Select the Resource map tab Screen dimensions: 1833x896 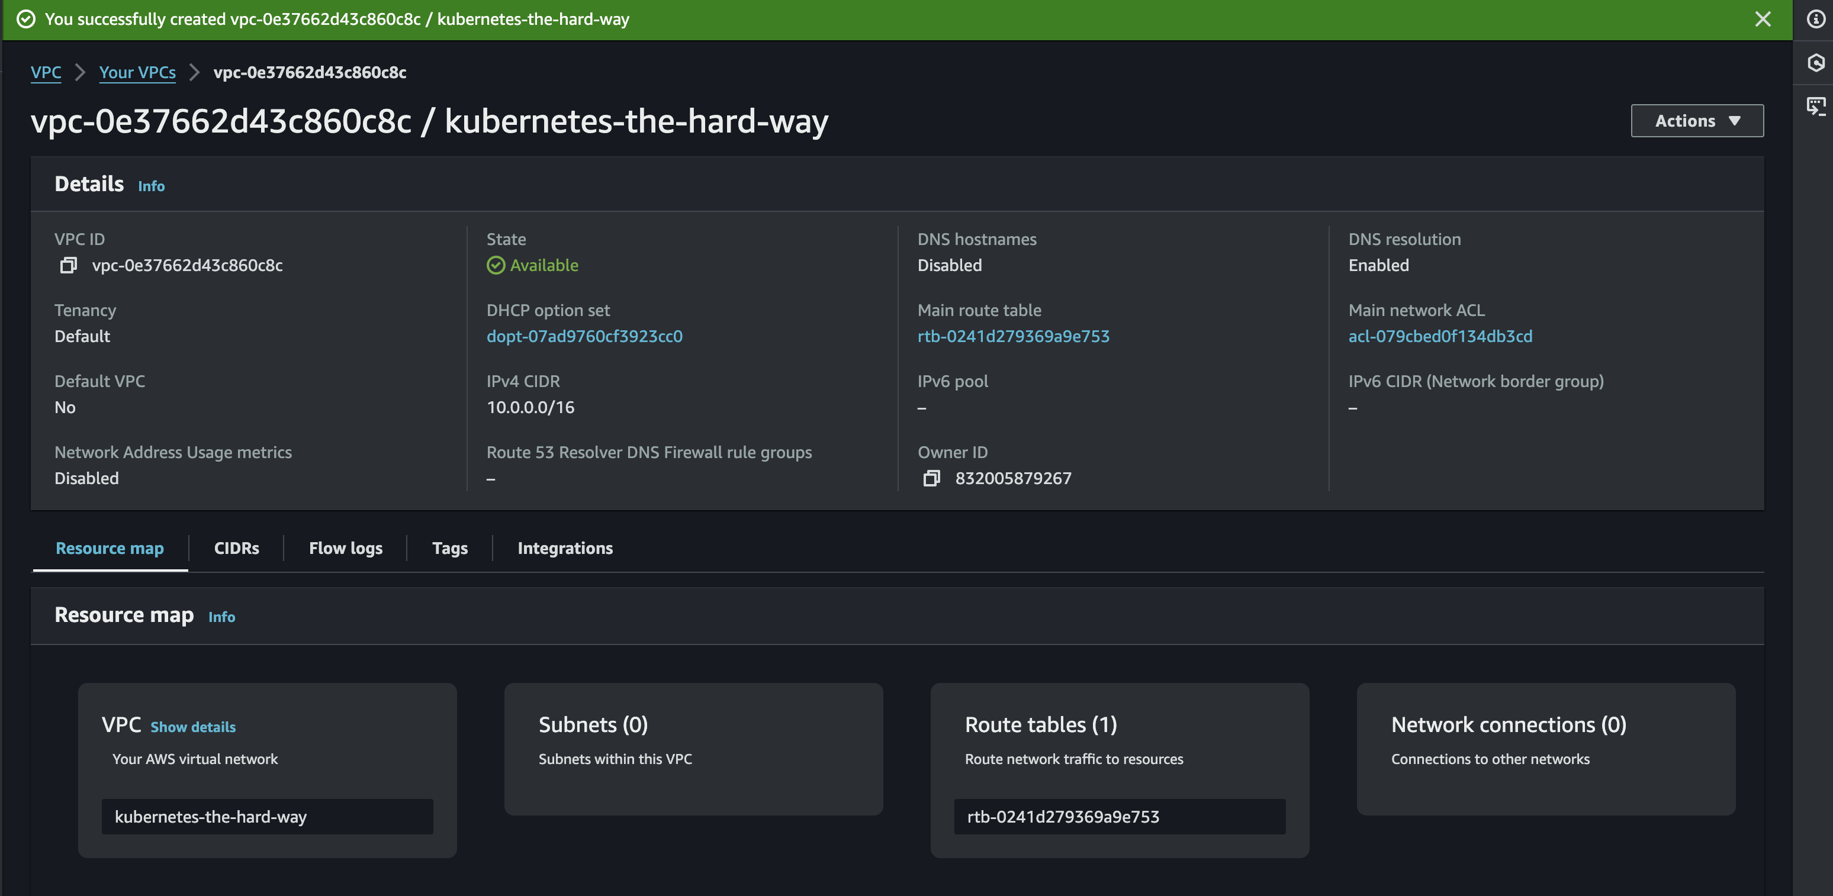(x=110, y=548)
